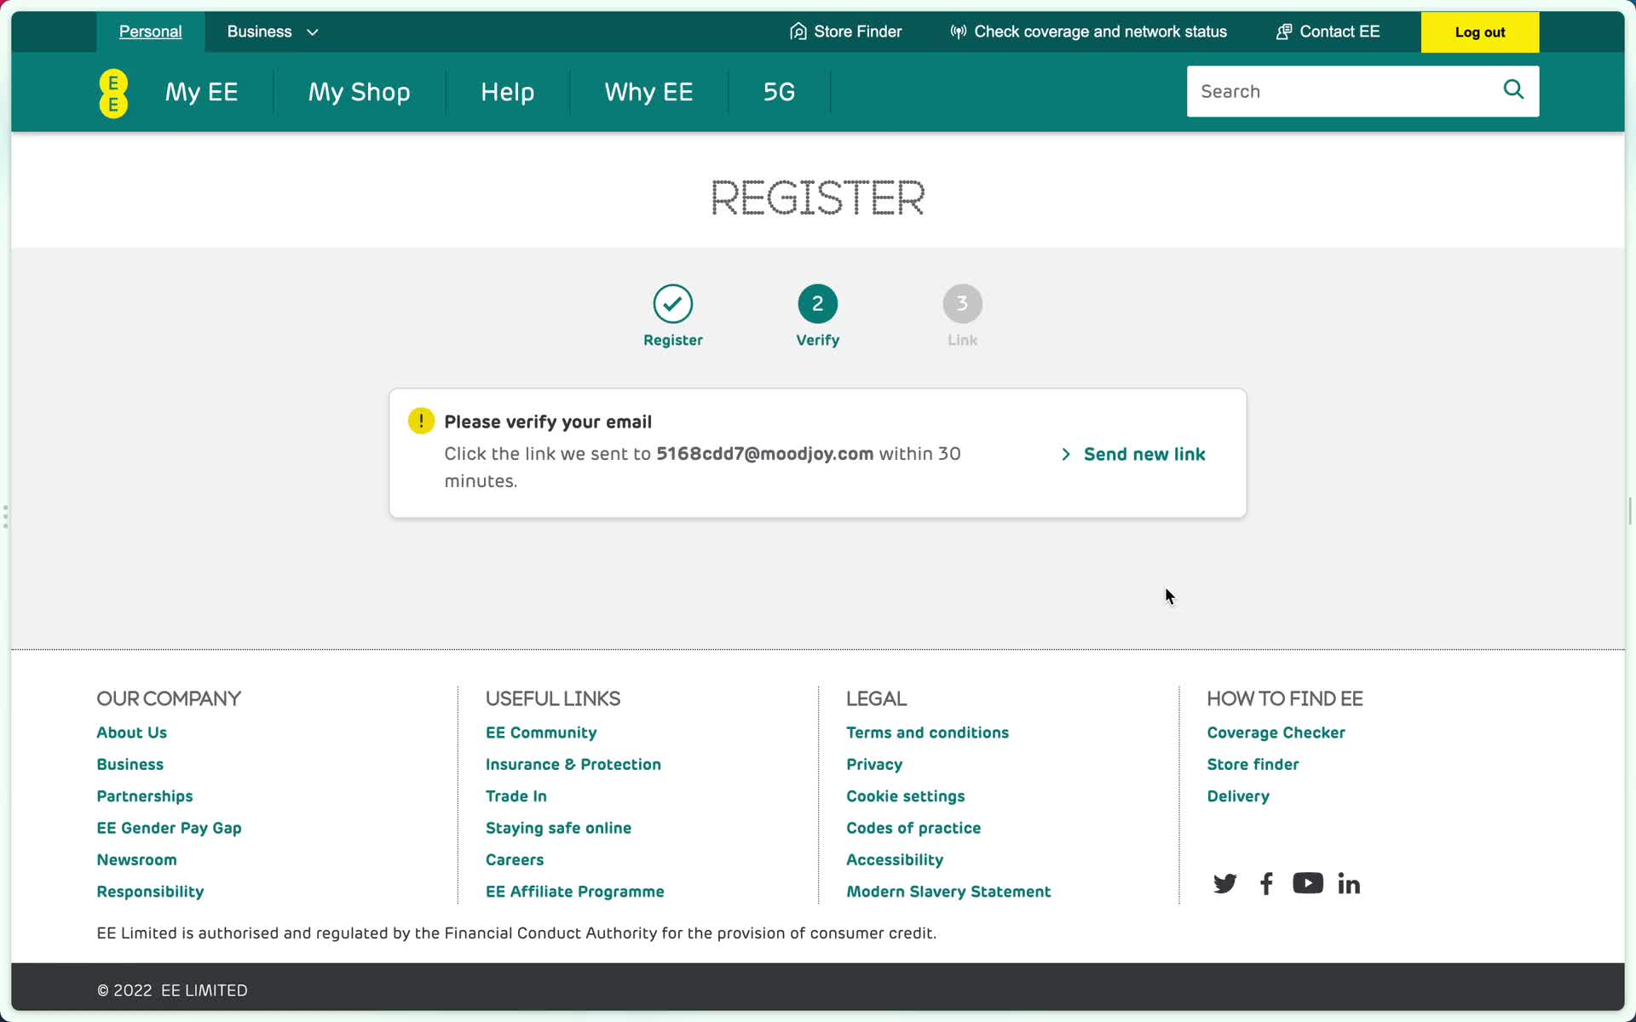Screen dimensions: 1636x1022
Task: Open EE's Facebook page icon
Action: [x=1266, y=883]
